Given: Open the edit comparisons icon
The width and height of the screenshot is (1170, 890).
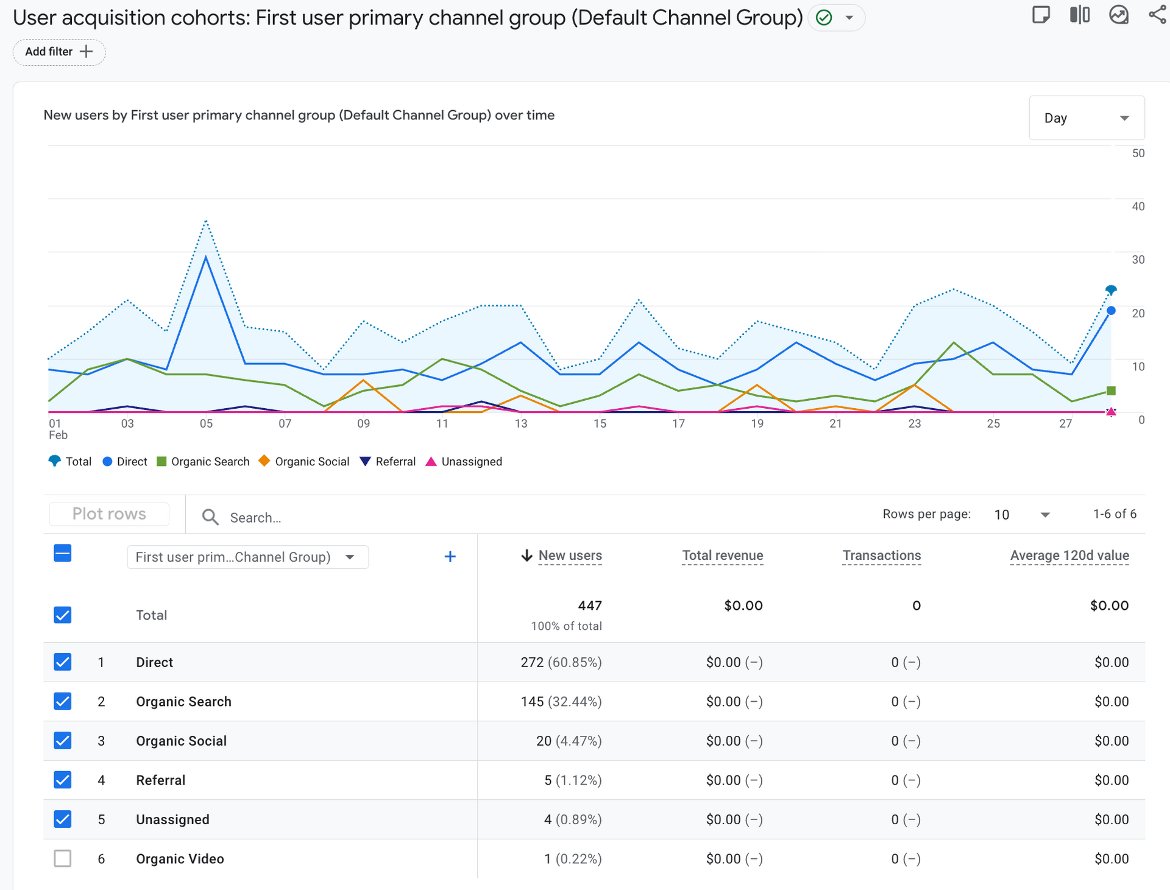Looking at the screenshot, I should pyautogui.click(x=1079, y=15).
